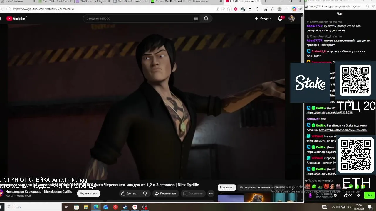The height and width of the screenshot is (211, 376).
Task: Open YouTube notifications bell
Action: [x=281, y=18]
